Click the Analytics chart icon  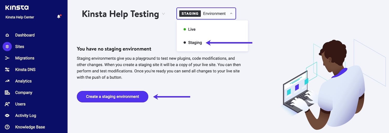(x=7, y=81)
